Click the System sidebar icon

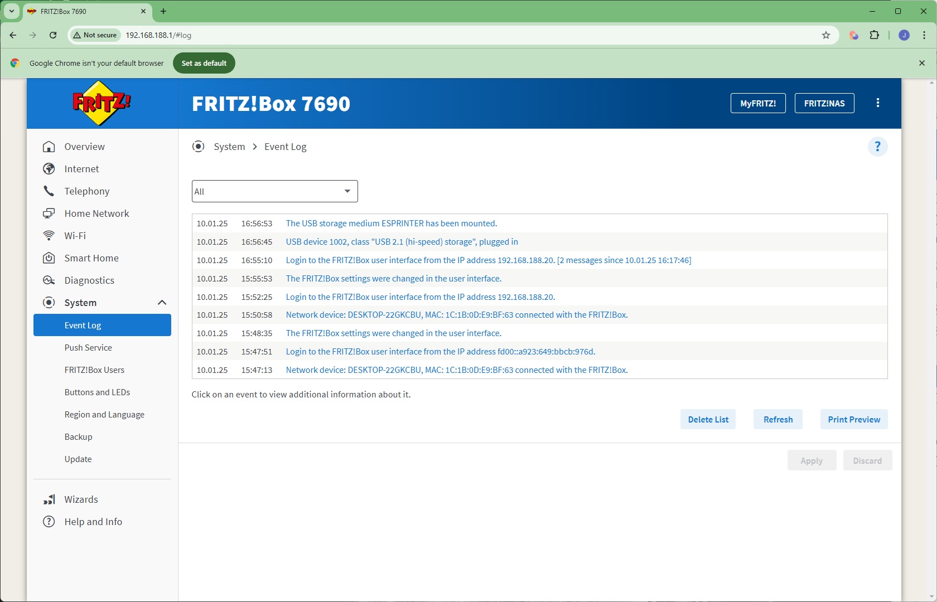tap(49, 303)
